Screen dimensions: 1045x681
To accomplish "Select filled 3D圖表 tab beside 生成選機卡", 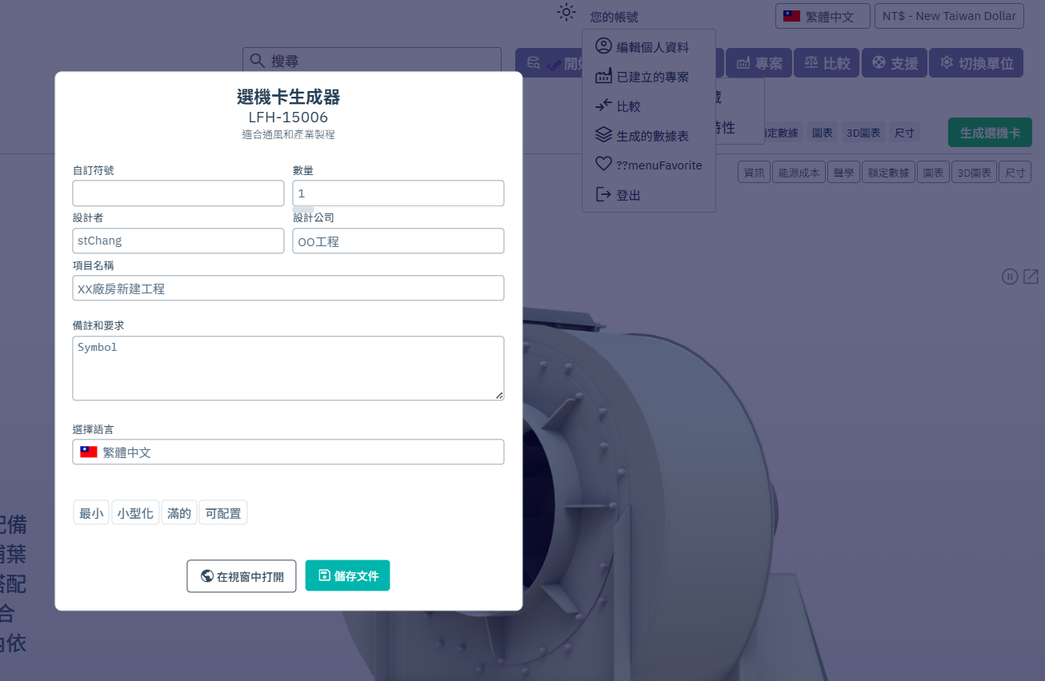I will [863, 133].
